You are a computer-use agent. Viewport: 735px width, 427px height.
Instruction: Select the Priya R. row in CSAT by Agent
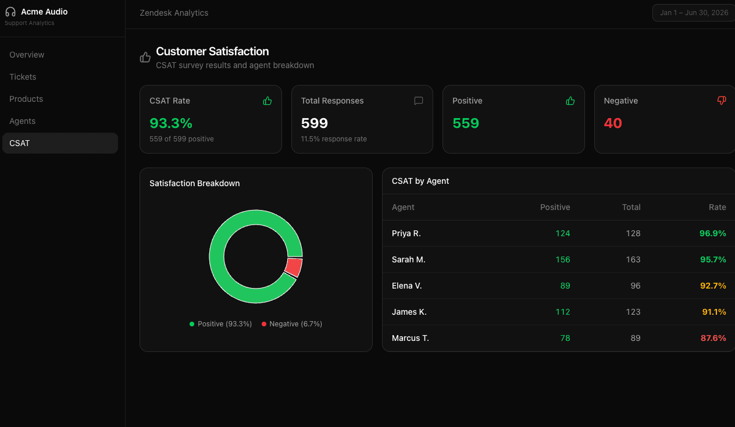point(558,233)
